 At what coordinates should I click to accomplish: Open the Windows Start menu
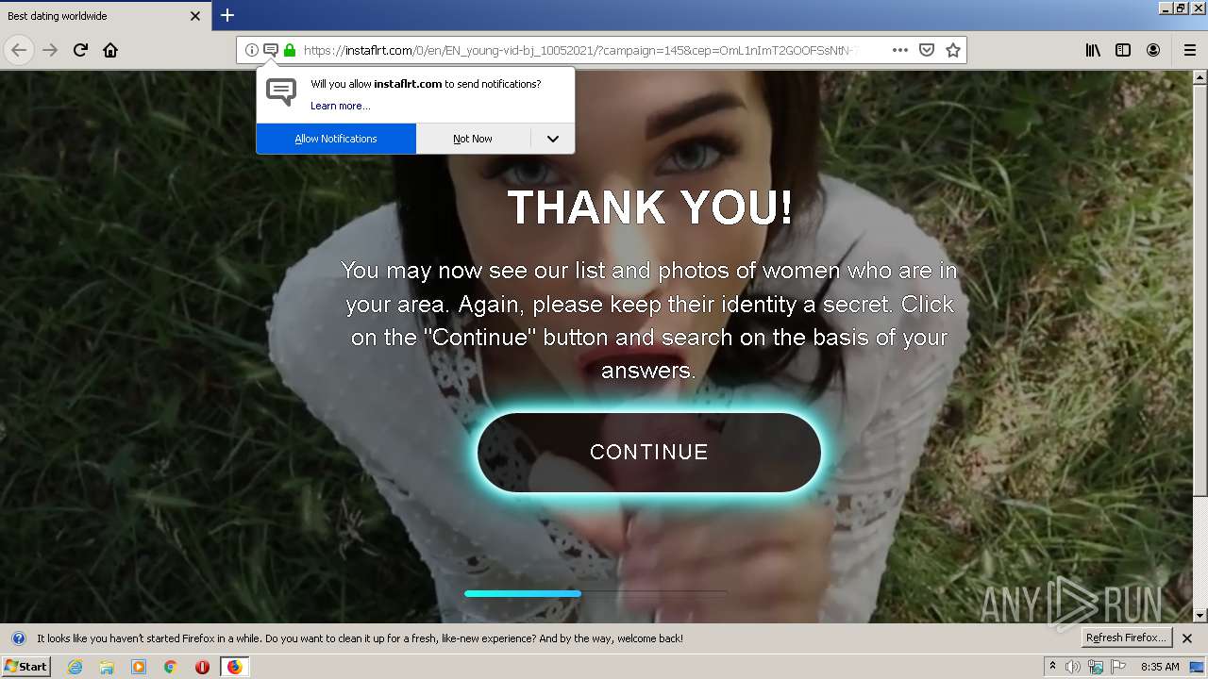coord(25,666)
